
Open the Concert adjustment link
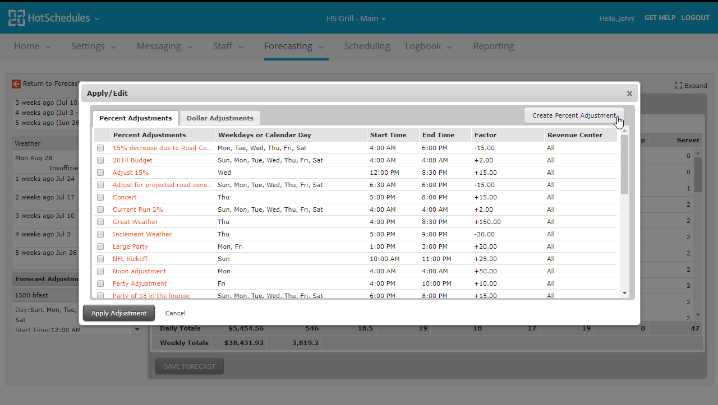coord(125,197)
